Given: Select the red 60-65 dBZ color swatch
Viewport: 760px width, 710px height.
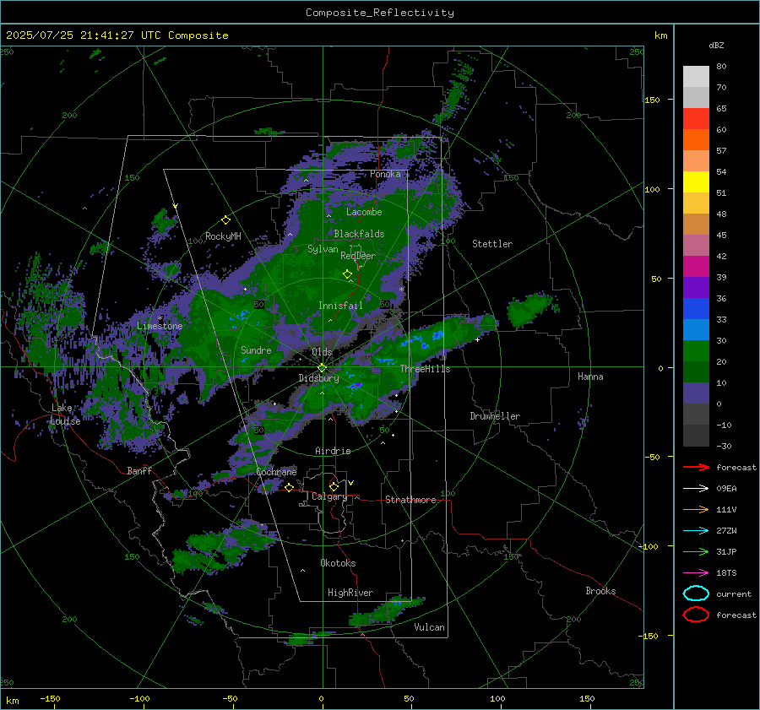Looking at the screenshot, I should (696, 119).
